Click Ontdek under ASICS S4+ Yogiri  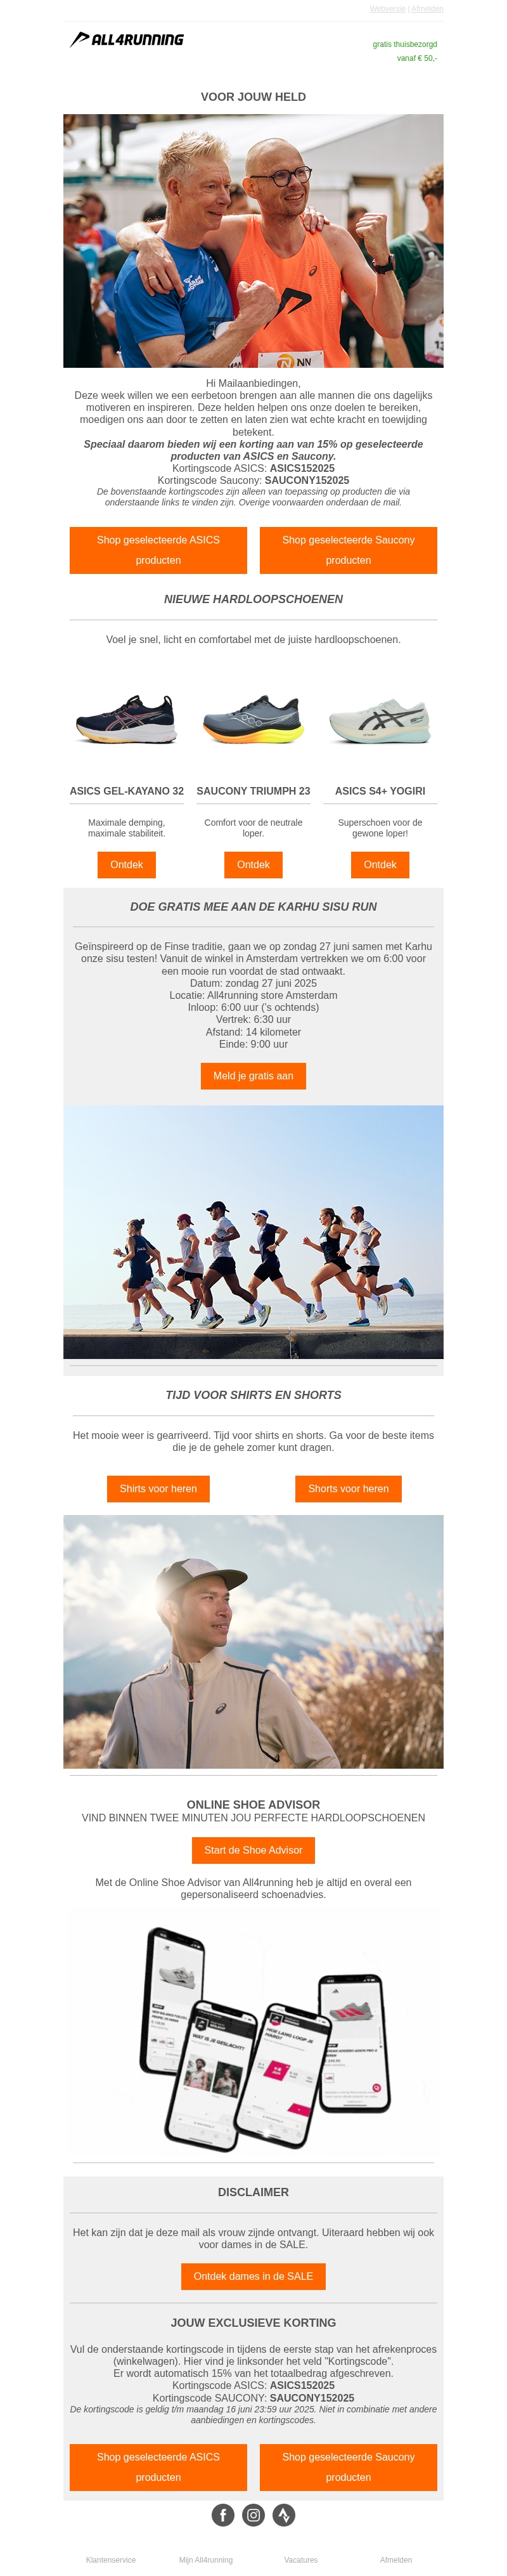click(380, 865)
